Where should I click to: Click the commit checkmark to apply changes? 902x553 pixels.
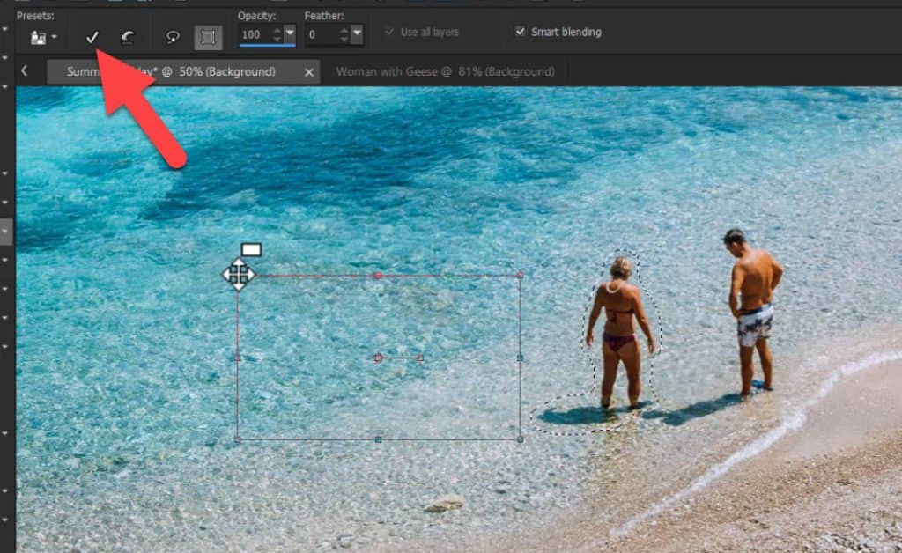92,36
